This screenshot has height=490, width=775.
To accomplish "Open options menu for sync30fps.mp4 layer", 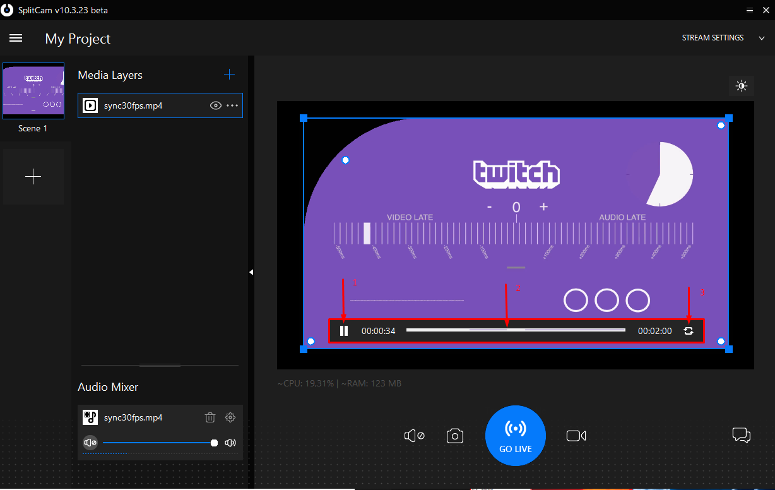I will pos(231,105).
